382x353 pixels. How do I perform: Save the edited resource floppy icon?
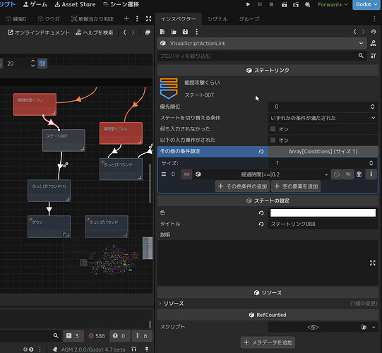tap(185, 32)
